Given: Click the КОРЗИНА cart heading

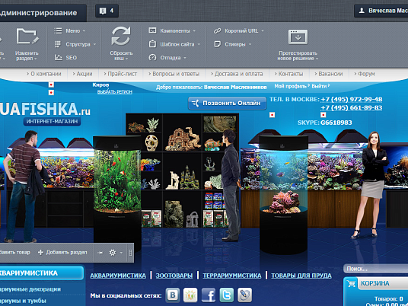Looking at the screenshot, I should pos(375,283).
